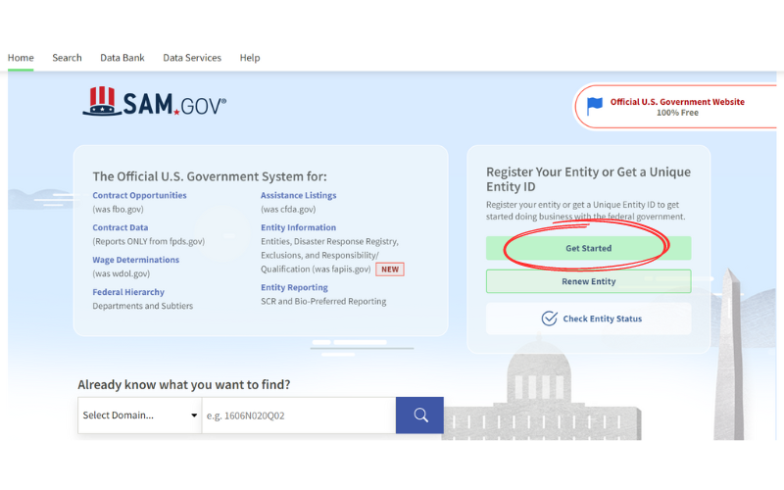The height and width of the screenshot is (490, 784).
Task: Click the text "(was wdol.gov)"
Action: point(121,274)
